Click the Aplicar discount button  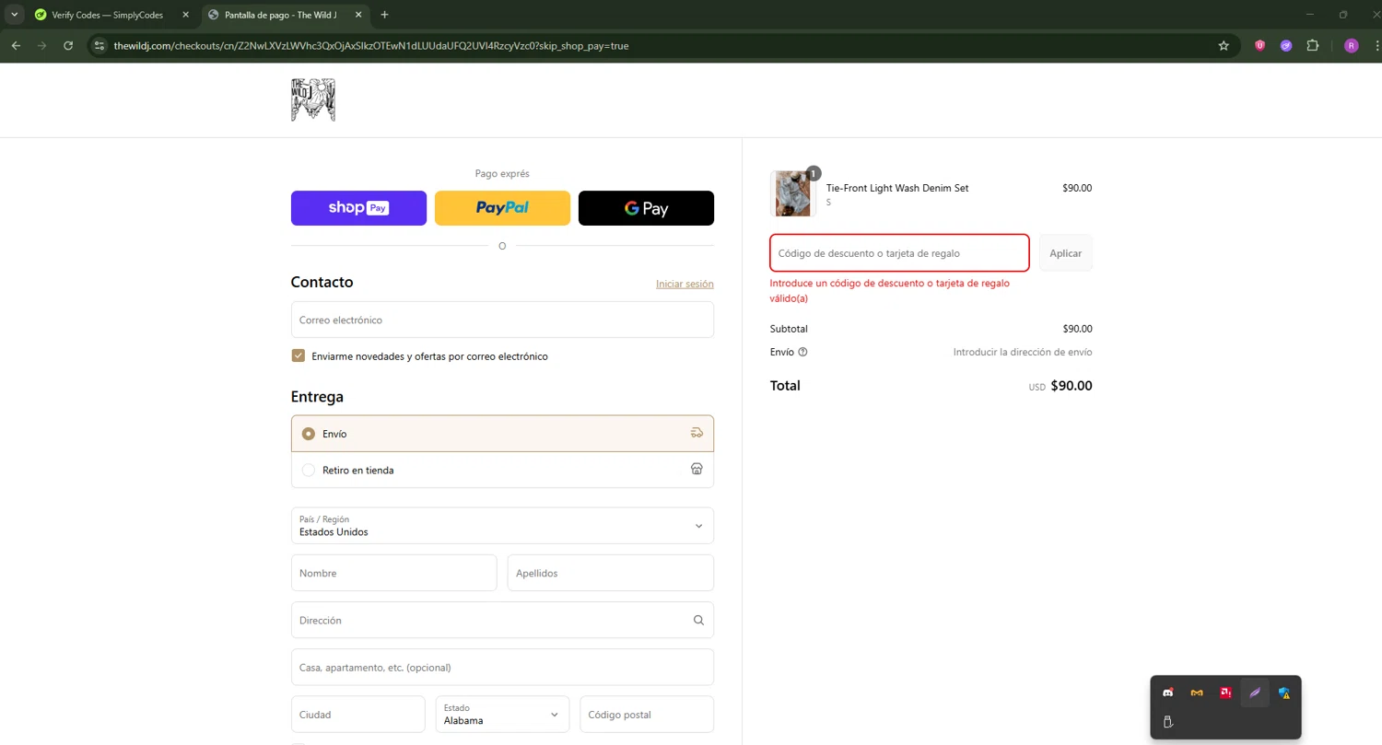tap(1066, 252)
